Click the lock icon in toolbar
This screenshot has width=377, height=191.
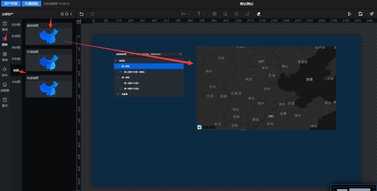236,14
